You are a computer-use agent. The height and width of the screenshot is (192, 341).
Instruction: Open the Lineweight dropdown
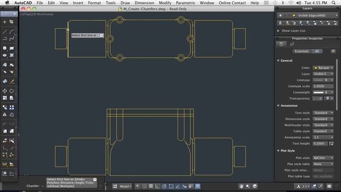click(x=323, y=92)
